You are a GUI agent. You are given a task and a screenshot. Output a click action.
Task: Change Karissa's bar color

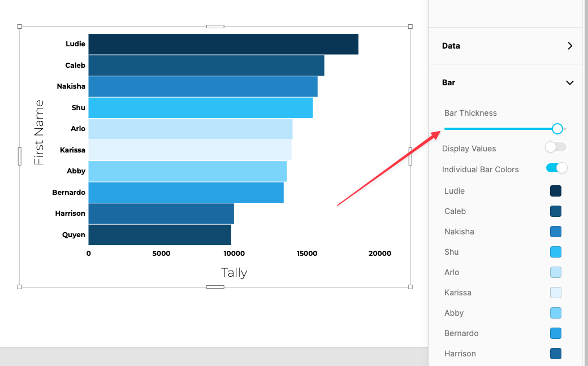(555, 293)
